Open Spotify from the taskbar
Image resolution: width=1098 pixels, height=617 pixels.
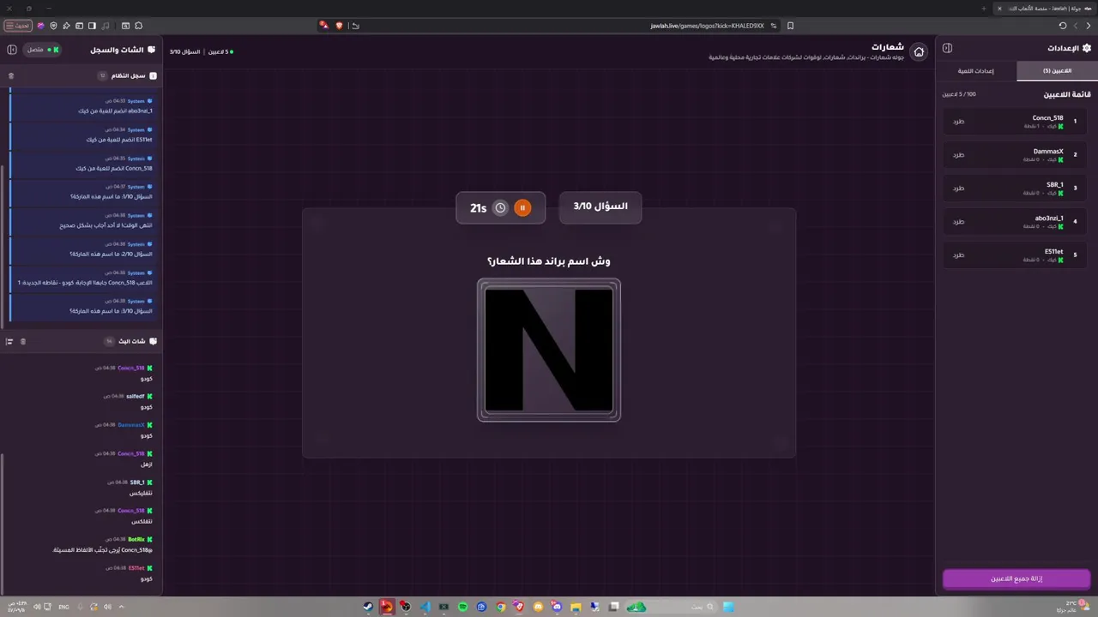pyautogui.click(x=463, y=607)
